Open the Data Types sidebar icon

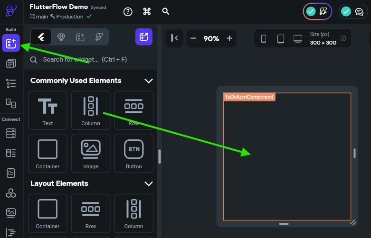coord(11,153)
